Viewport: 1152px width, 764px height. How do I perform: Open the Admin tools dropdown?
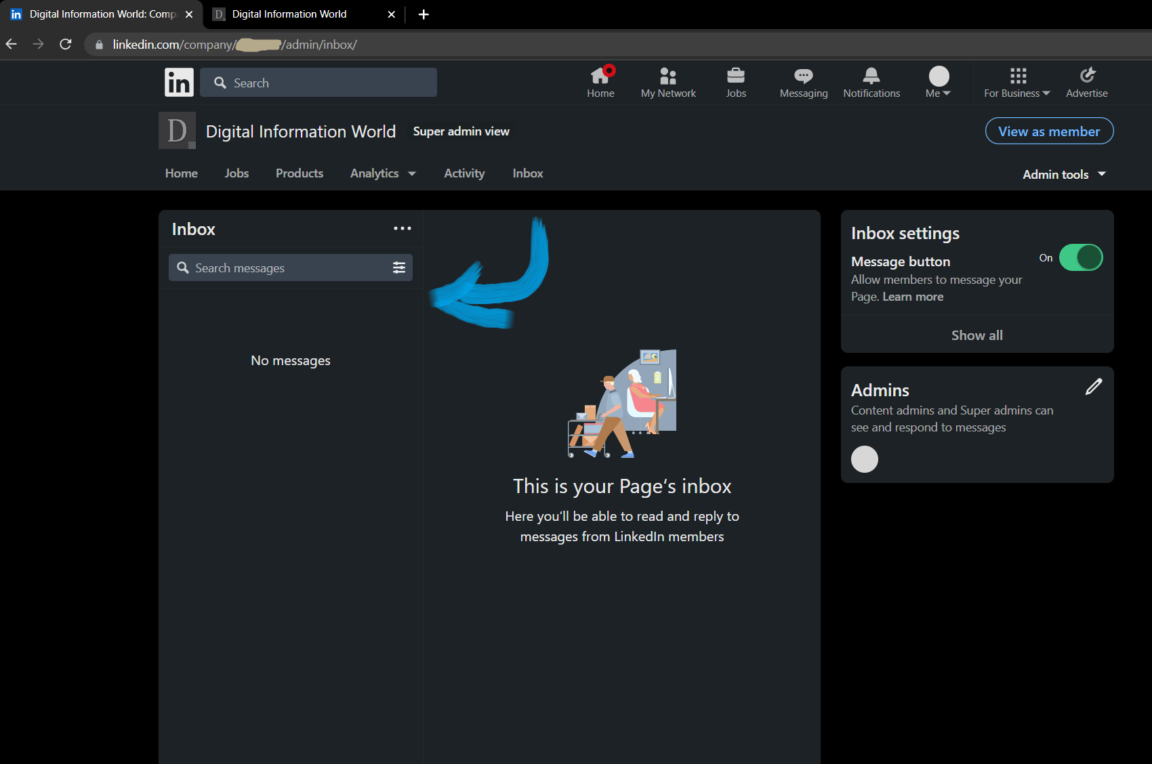pos(1064,174)
